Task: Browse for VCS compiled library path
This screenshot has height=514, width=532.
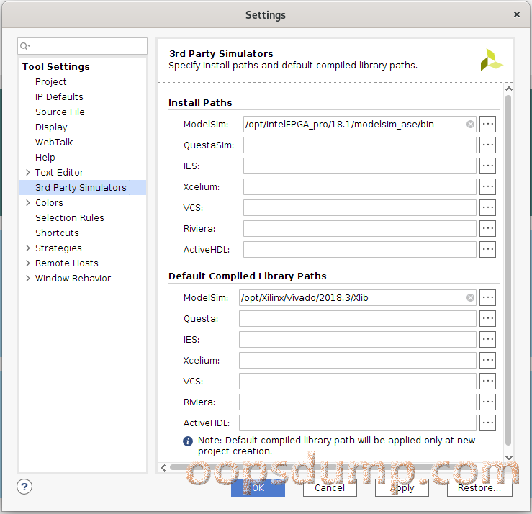Action: click(487, 381)
